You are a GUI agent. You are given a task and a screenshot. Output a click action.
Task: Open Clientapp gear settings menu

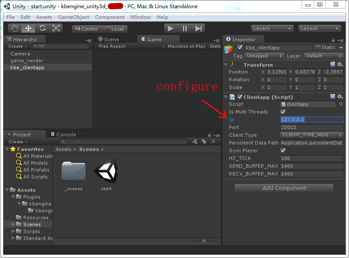(340, 96)
